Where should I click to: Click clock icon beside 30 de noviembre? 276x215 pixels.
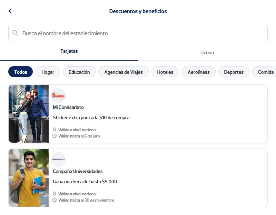pyautogui.click(x=55, y=200)
